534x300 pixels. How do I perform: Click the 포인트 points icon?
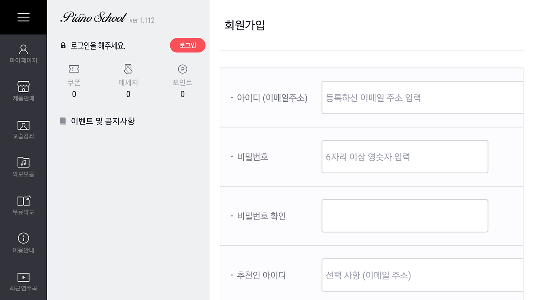[182, 69]
